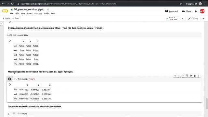Click the Share button

pyautogui.click(x=187, y=11)
